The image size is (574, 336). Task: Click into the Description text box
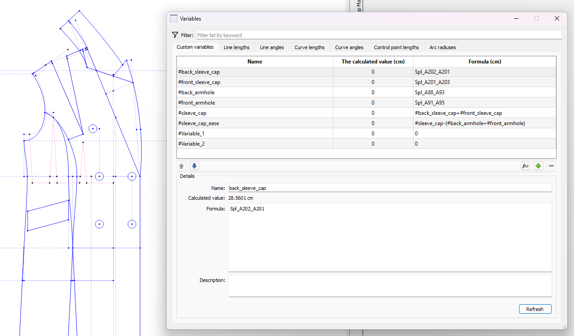coord(390,286)
